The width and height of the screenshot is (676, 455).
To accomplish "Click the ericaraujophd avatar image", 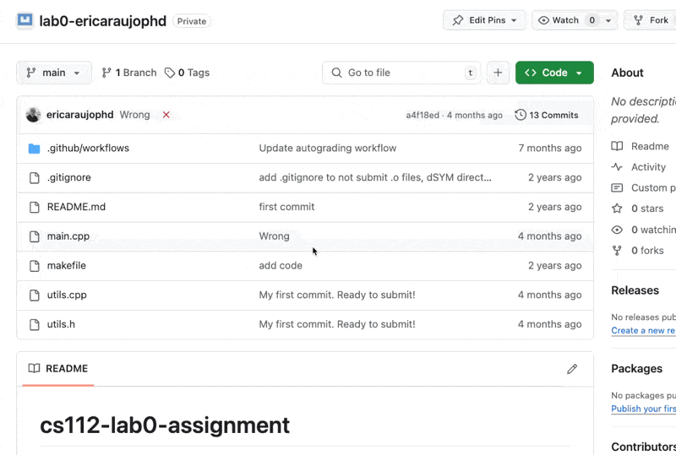I will click(x=34, y=115).
